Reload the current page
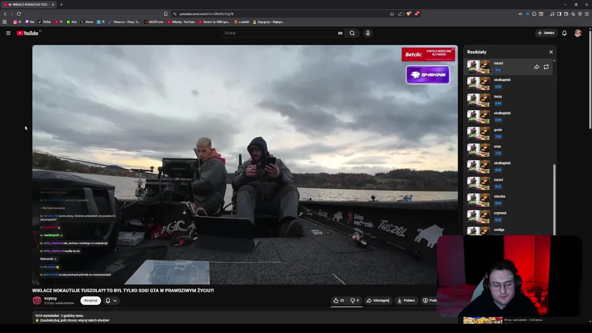This screenshot has width=592, height=333. click(x=19, y=14)
